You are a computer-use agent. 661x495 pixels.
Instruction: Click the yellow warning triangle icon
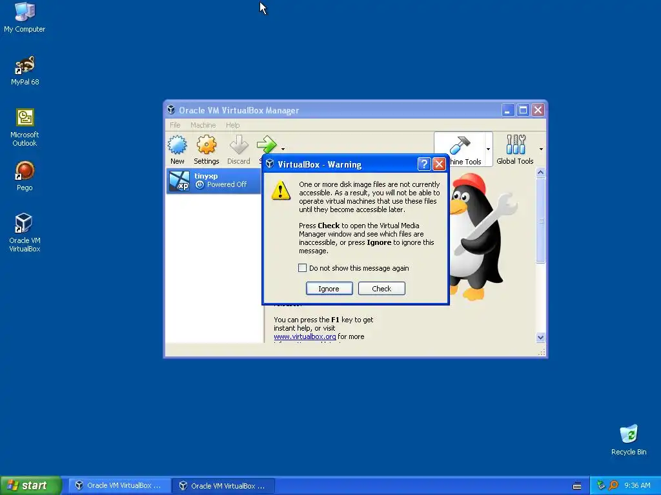tap(280, 190)
